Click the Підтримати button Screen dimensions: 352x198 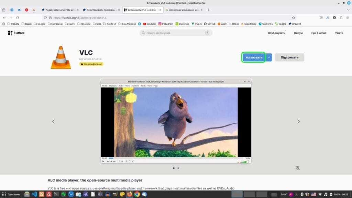point(289,57)
